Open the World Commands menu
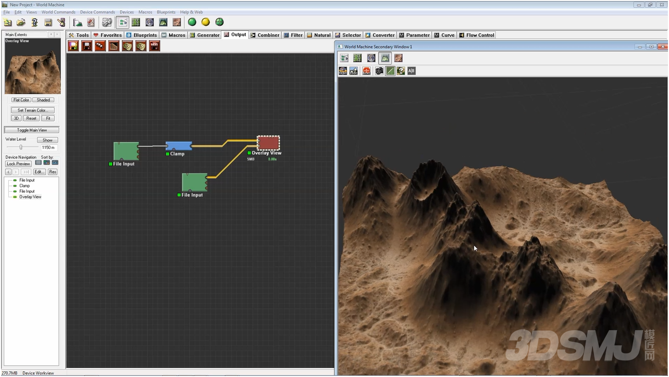Image resolution: width=669 pixels, height=377 pixels. point(58,12)
